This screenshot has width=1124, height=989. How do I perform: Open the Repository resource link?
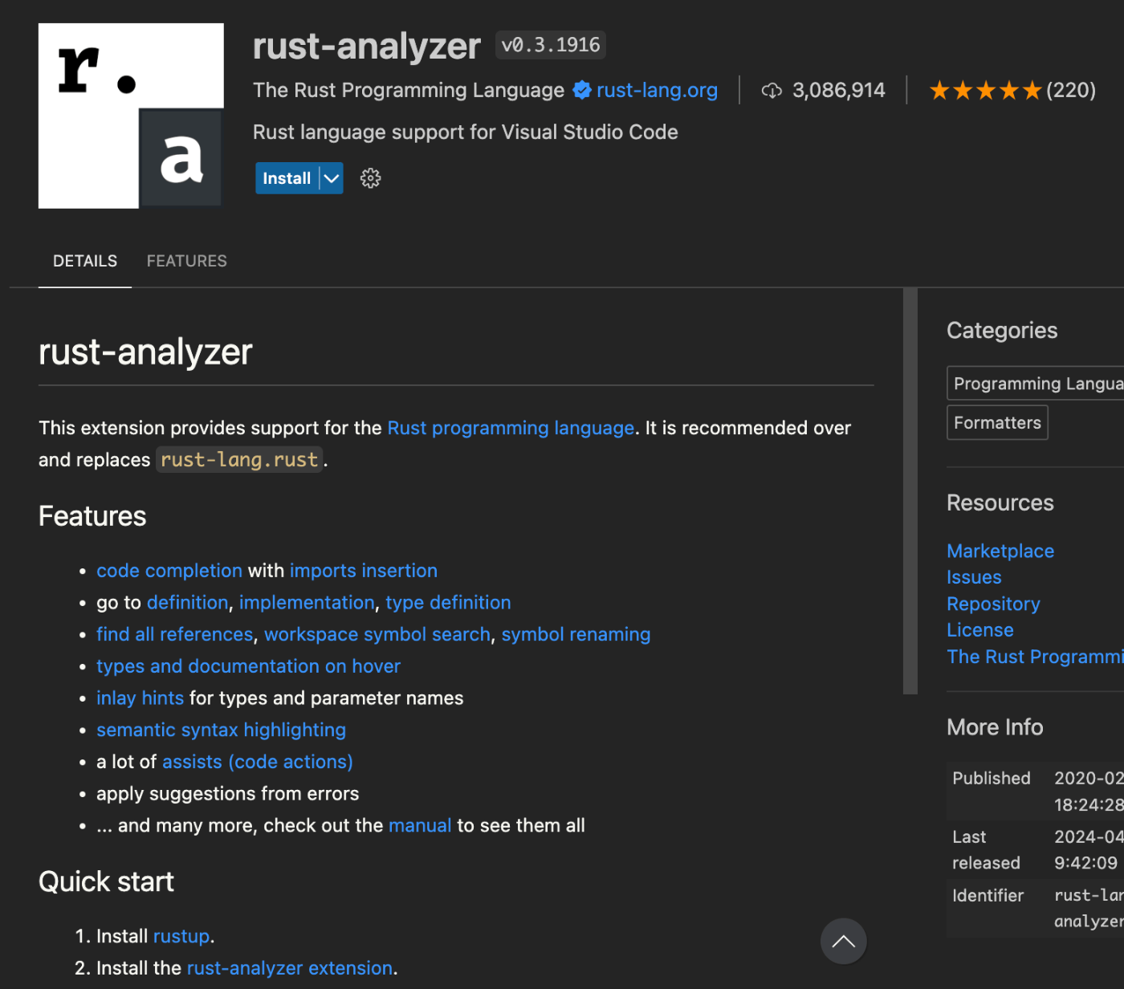[993, 604]
